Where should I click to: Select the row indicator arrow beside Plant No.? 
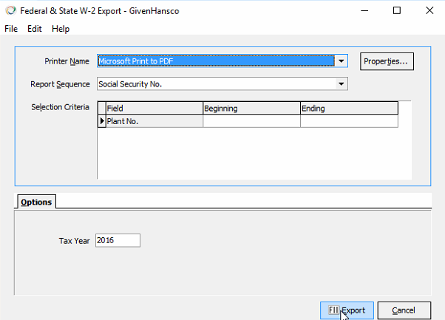(102, 121)
